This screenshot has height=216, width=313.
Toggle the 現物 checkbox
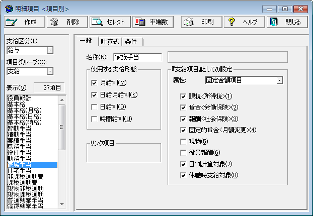point(183,142)
